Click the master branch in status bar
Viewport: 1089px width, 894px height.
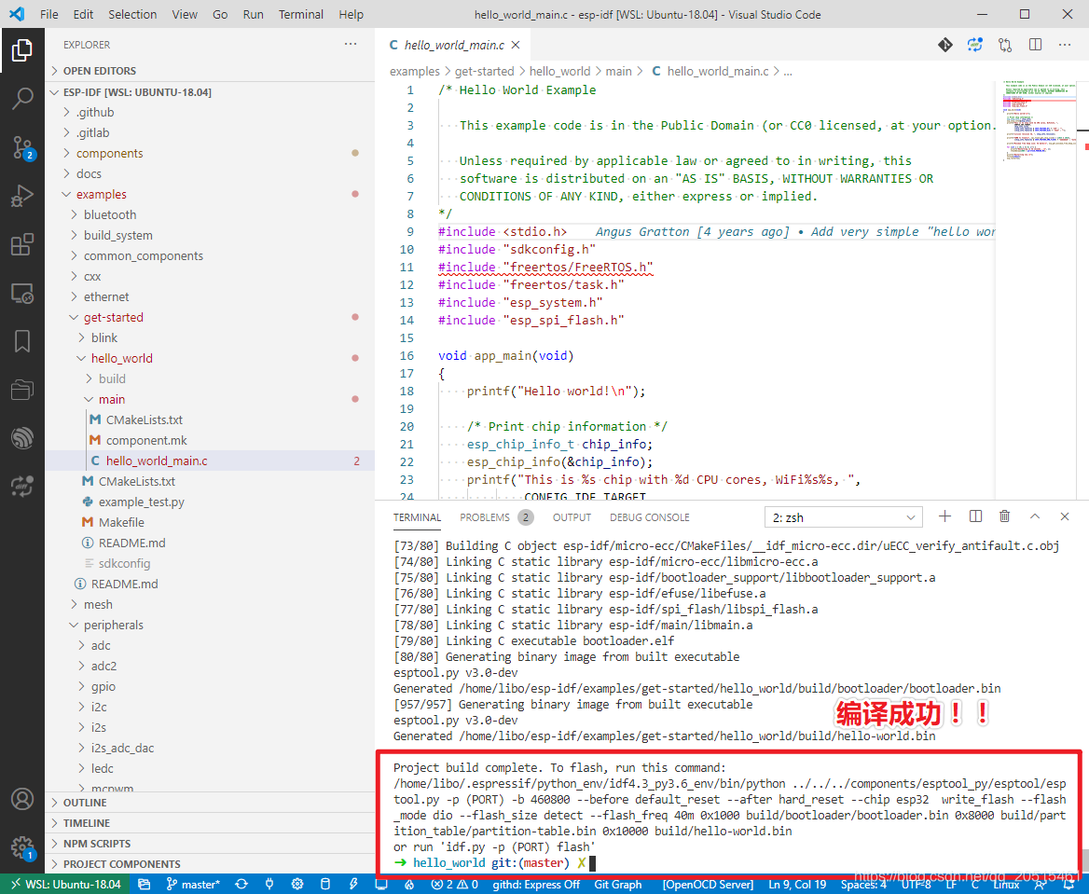click(193, 885)
